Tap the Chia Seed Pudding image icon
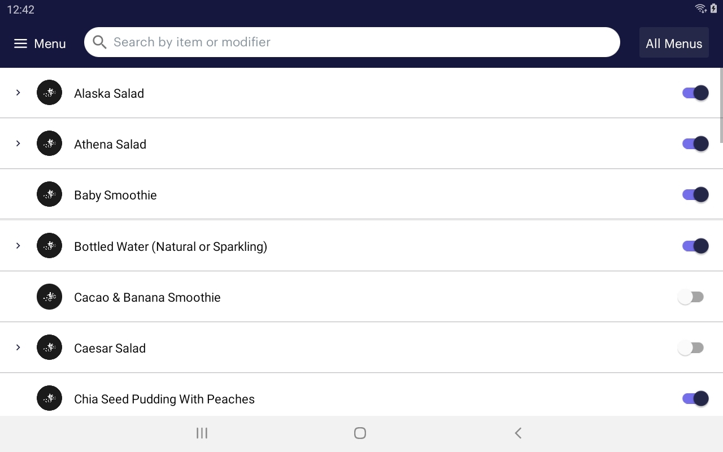The image size is (723, 452). (49, 398)
